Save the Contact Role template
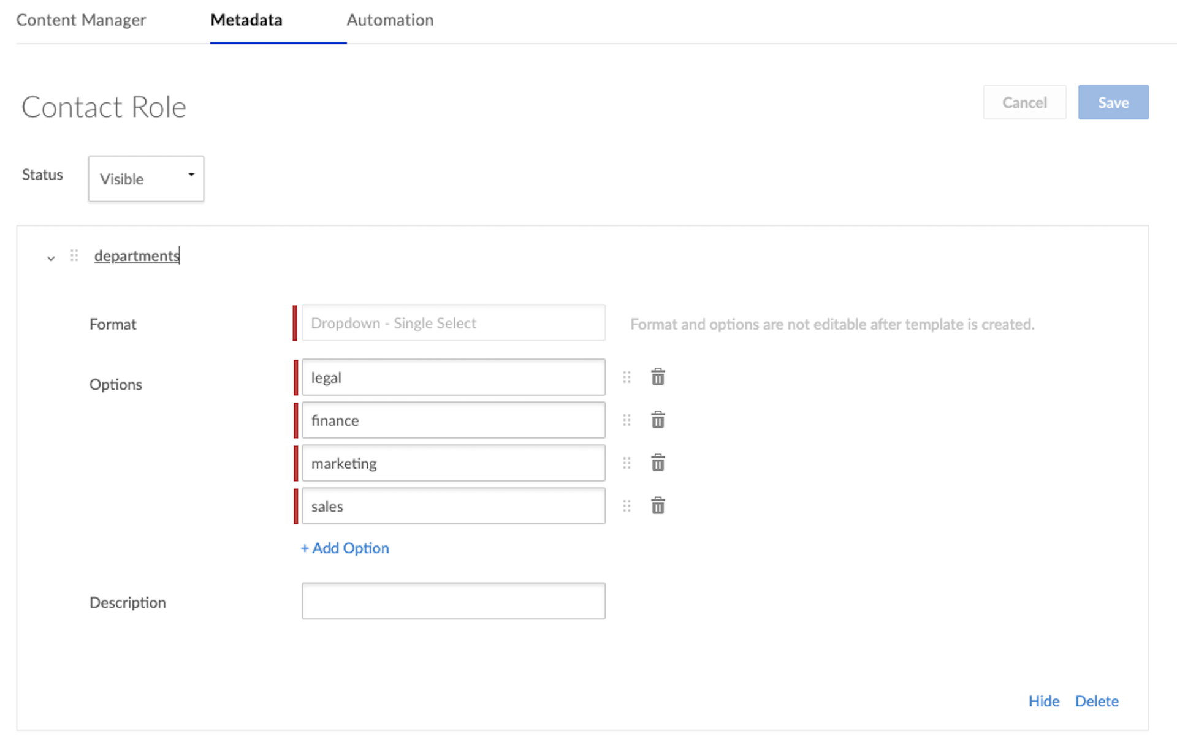The width and height of the screenshot is (1177, 753). (1113, 102)
